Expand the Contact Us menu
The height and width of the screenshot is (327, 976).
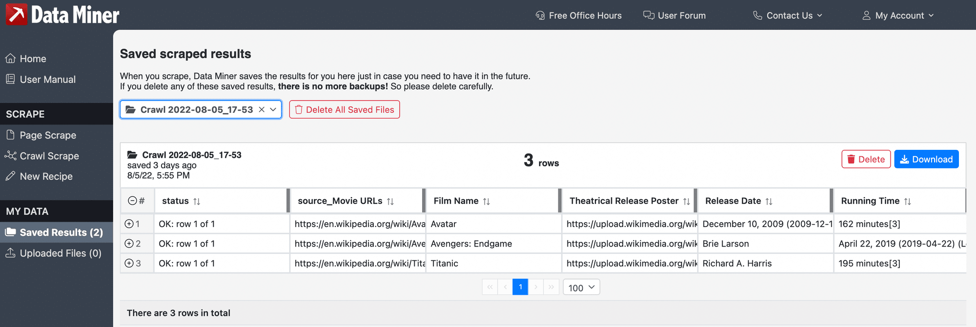[788, 16]
